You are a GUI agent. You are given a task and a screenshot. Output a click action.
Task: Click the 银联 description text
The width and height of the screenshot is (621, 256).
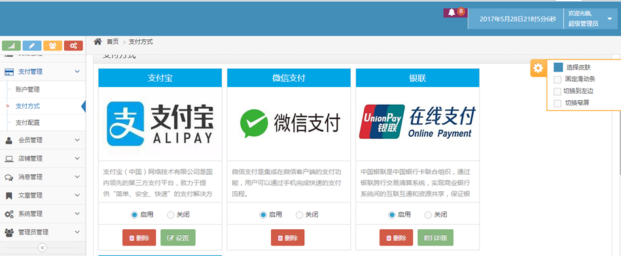[x=416, y=183]
